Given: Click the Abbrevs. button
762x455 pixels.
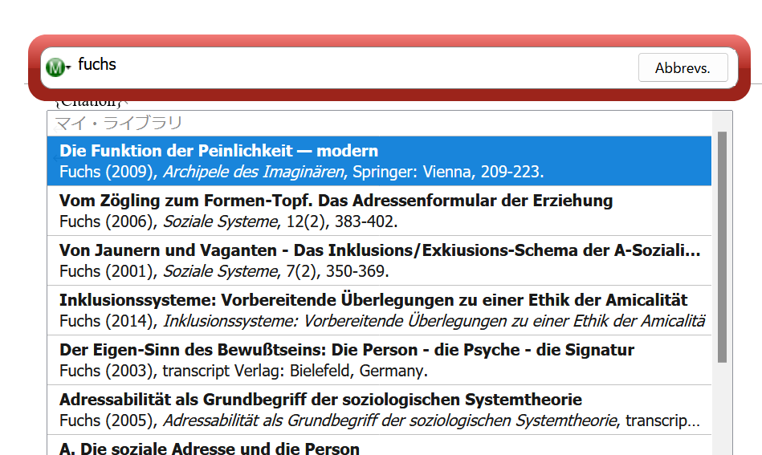Looking at the screenshot, I should (683, 67).
